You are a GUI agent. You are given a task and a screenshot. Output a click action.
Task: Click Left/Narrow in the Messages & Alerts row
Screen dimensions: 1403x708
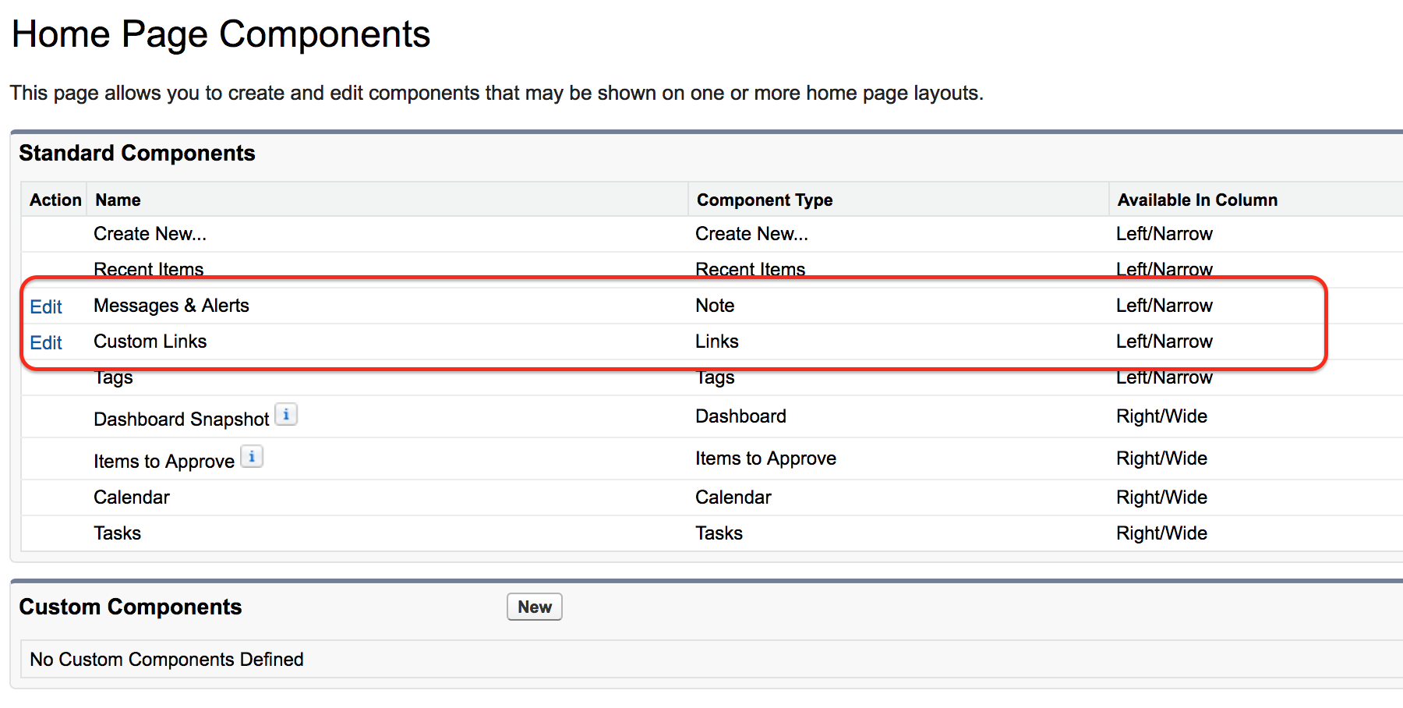(x=1164, y=306)
